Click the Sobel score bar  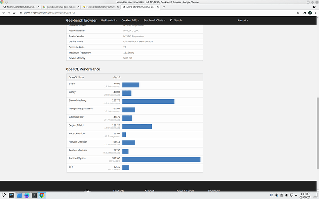click(x=131, y=85)
